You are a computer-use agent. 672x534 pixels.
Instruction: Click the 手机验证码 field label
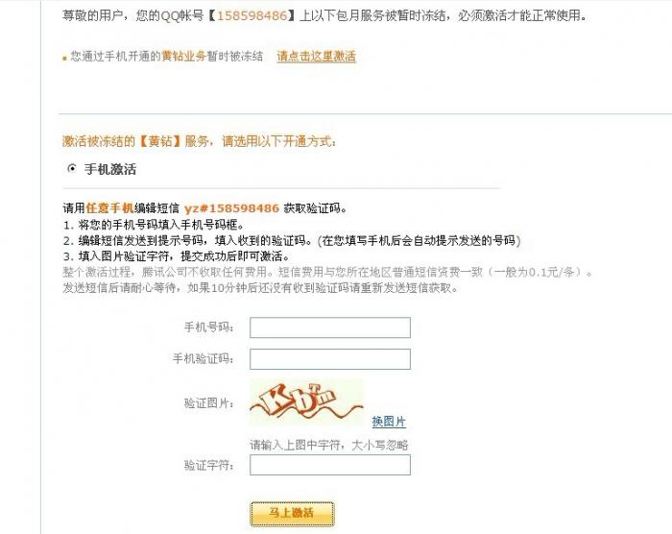[x=204, y=358]
